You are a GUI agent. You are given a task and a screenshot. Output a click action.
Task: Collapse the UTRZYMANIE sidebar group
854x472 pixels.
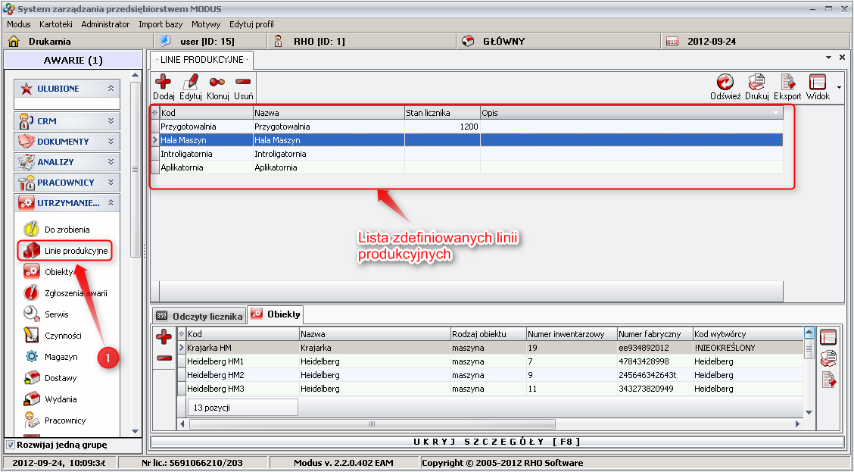[112, 203]
